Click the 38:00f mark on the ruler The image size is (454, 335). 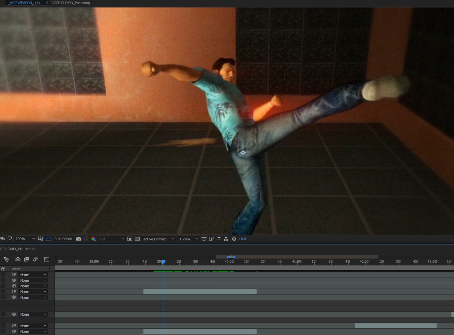tap(94, 262)
